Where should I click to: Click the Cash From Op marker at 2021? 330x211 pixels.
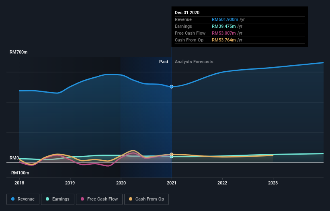click(x=172, y=154)
